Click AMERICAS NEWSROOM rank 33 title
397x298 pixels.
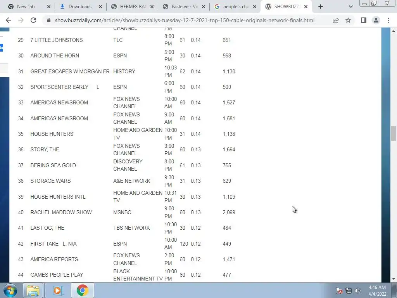(59, 102)
